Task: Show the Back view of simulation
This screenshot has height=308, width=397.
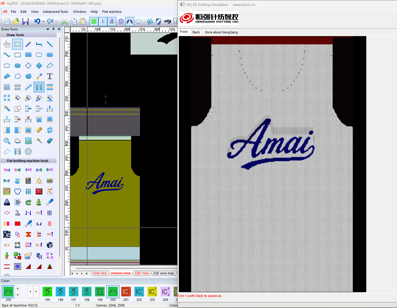Action: 196,32
